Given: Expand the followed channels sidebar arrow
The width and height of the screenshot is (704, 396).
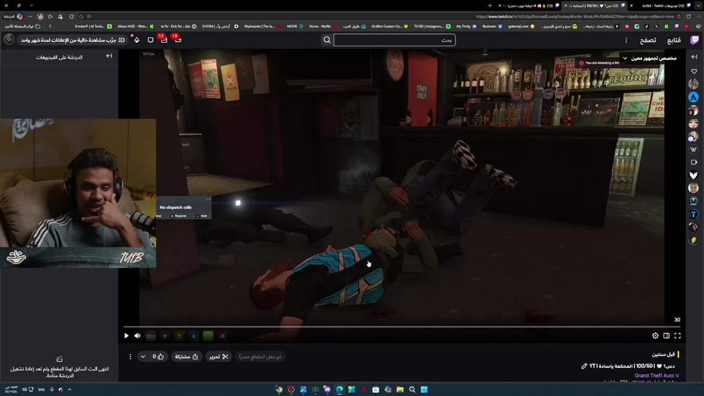Looking at the screenshot, I should [694, 57].
